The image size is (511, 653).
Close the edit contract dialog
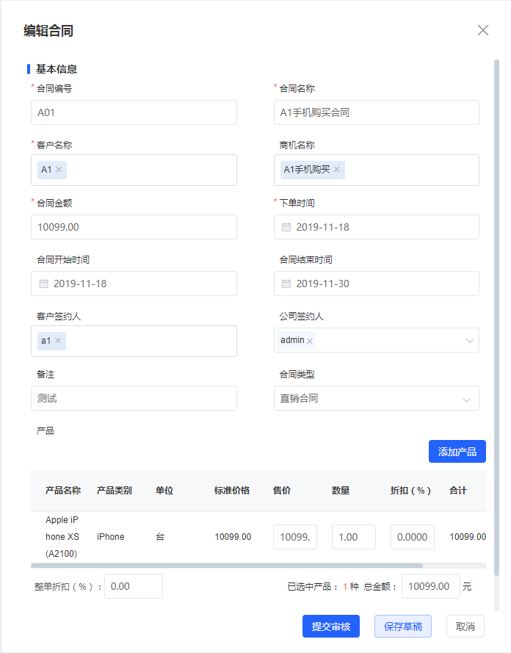tap(483, 30)
